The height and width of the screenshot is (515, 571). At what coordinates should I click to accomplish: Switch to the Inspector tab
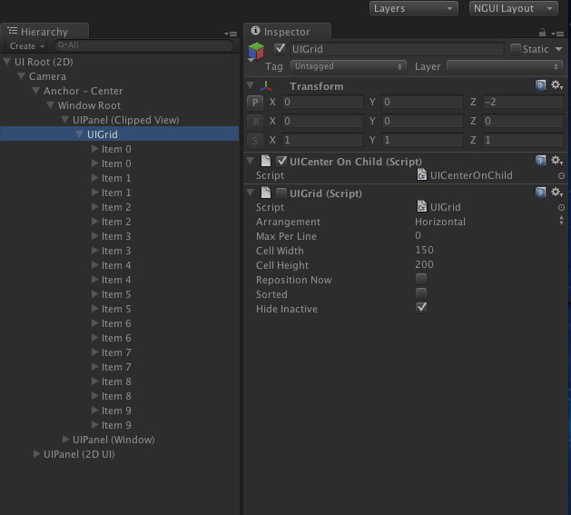tap(287, 32)
